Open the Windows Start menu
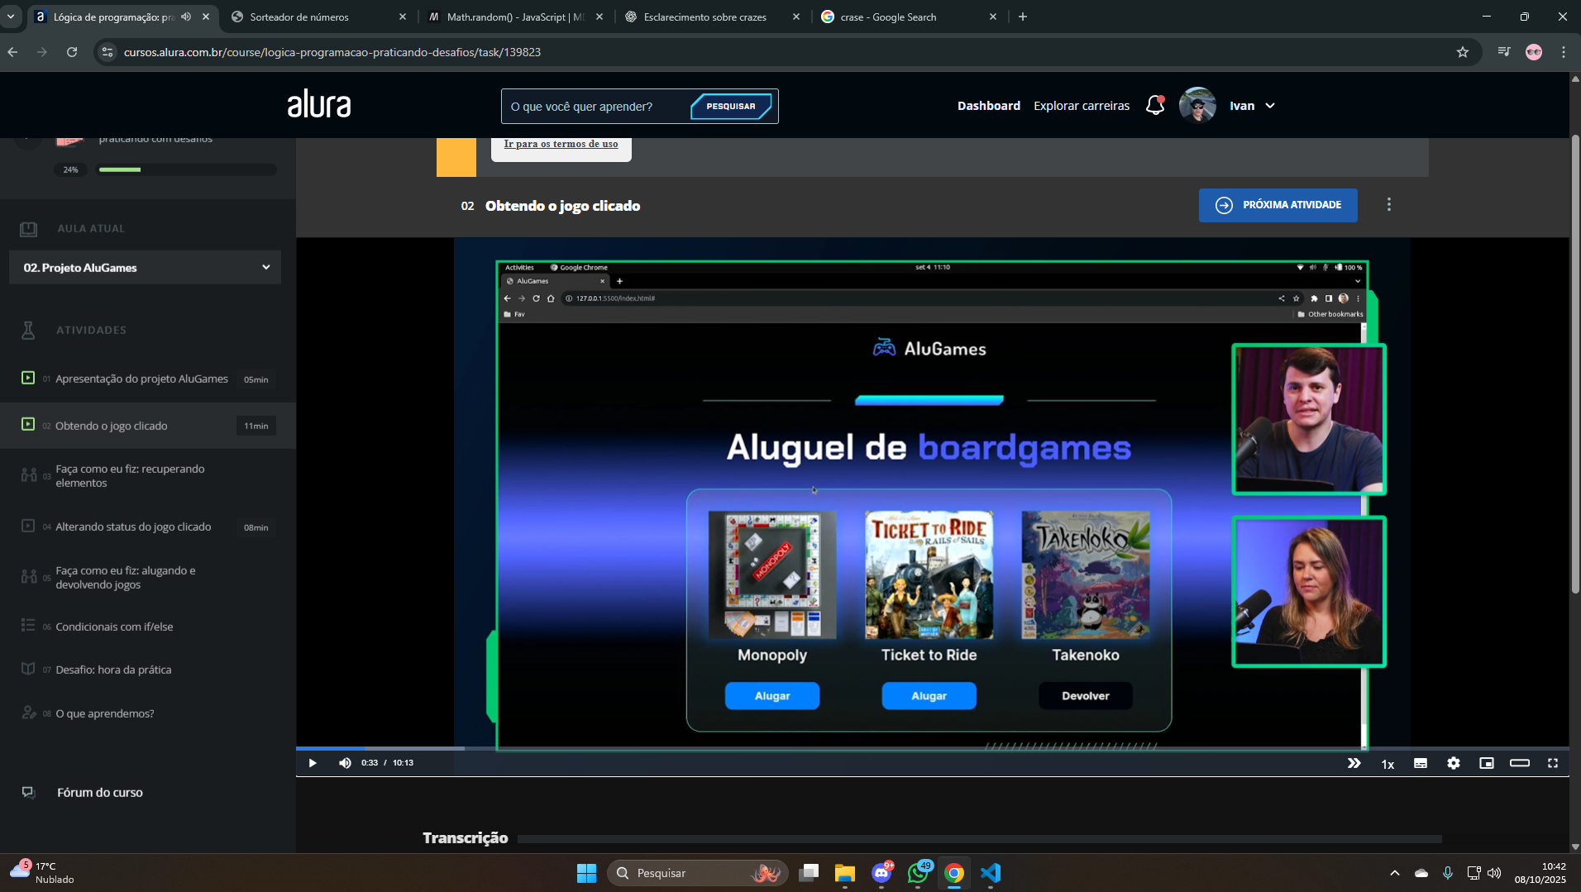The height and width of the screenshot is (892, 1581). tap(586, 873)
